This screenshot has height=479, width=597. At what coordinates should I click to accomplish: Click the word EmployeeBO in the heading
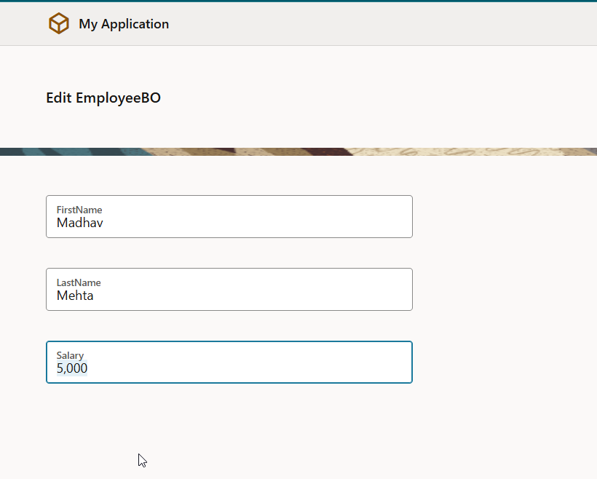tap(118, 98)
